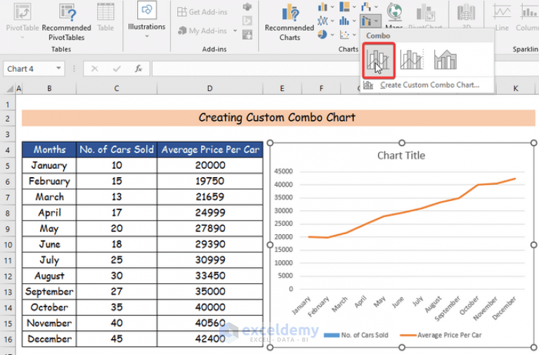The image size is (539, 355).
Task: Choose Stacked Area - Clustered Column combo
Action: pyautogui.click(x=446, y=59)
